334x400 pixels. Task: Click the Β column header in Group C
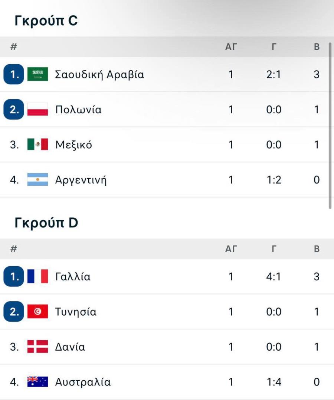point(317,47)
